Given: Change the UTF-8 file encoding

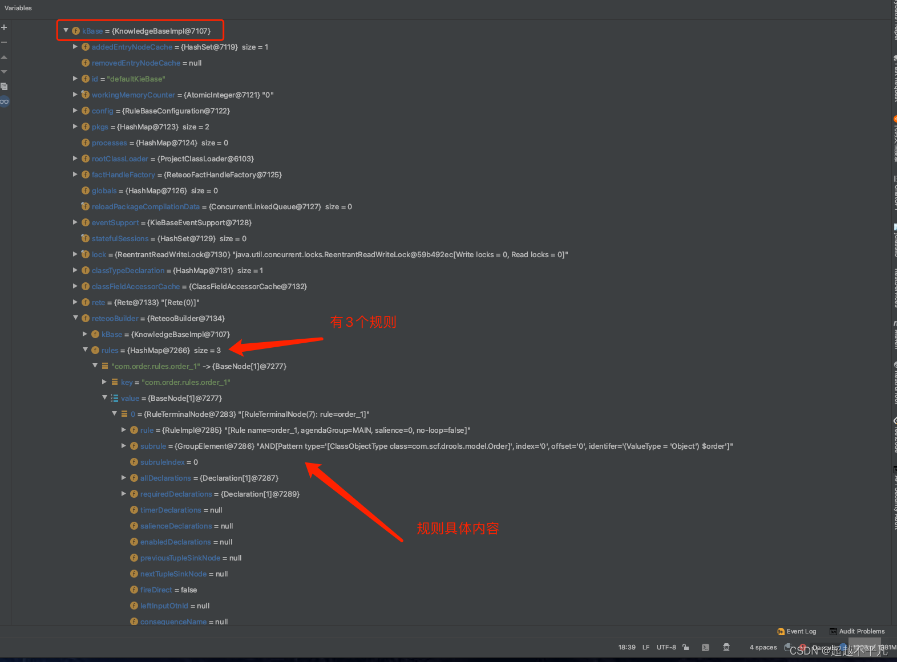Looking at the screenshot, I should coord(666,647).
